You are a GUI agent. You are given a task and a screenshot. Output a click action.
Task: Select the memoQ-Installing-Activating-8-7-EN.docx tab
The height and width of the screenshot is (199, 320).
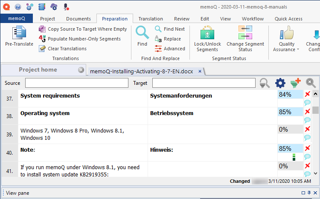pos(141,71)
